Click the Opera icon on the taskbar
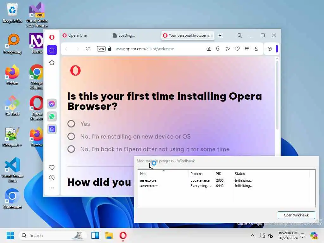The image size is (324, 243). point(123,235)
